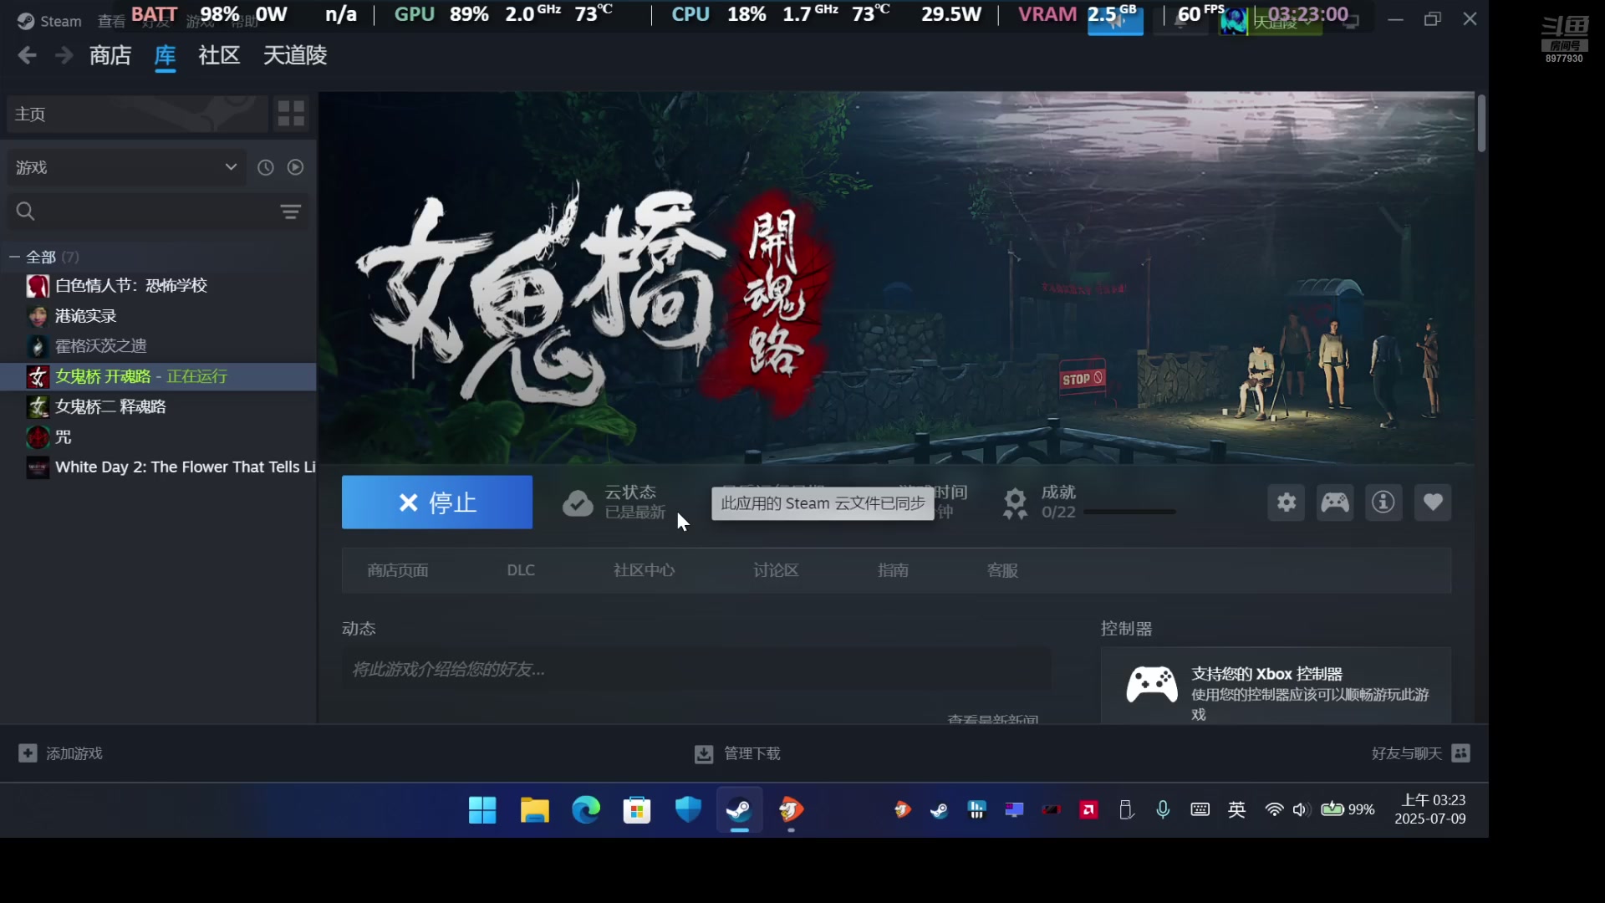Expand the 游戏 filter dropdown
Screen dimensions: 1605x903
pos(125,167)
